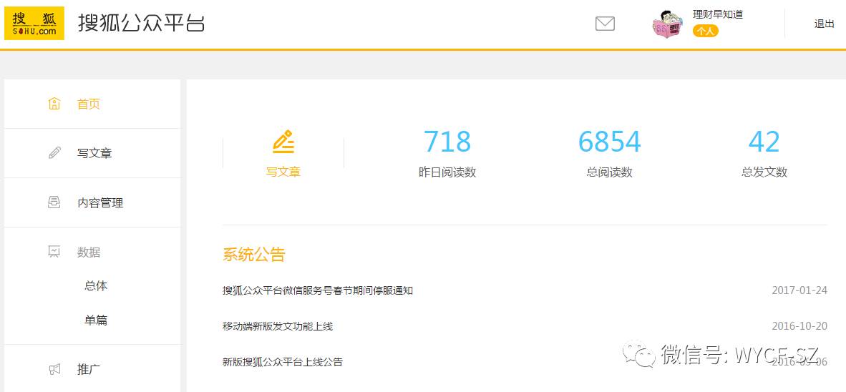Screen dimensions: 846x392
Task: Click the orange 写文章 label link
Action: [x=283, y=172]
